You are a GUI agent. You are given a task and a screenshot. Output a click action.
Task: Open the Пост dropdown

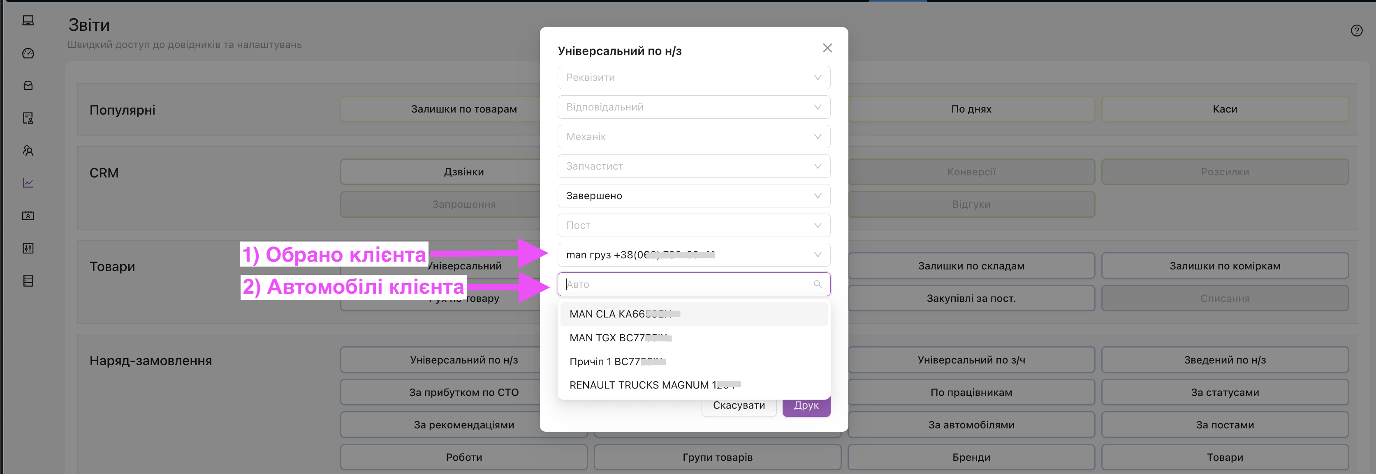[693, 225]
